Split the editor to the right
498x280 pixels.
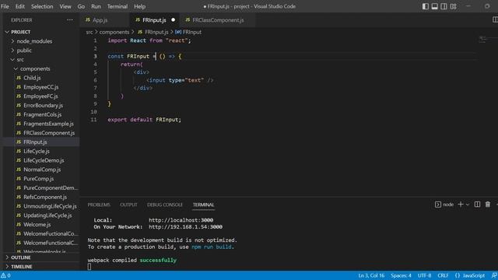pyautogui.click(x=495, y=20)
